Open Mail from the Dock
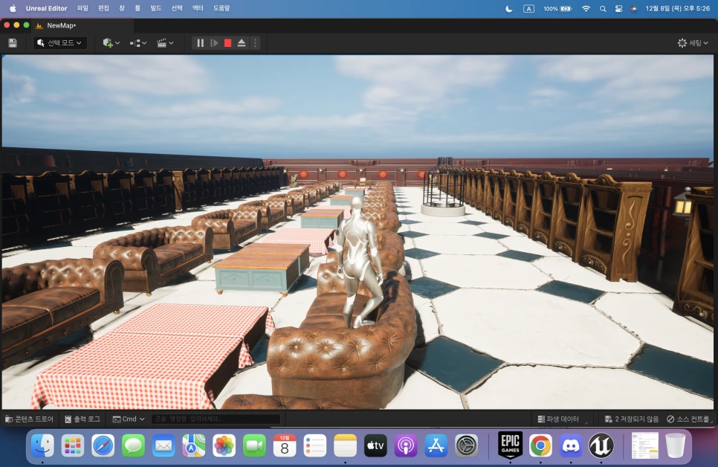Screen dimensions: 718x467 click(x=164, y=445)
